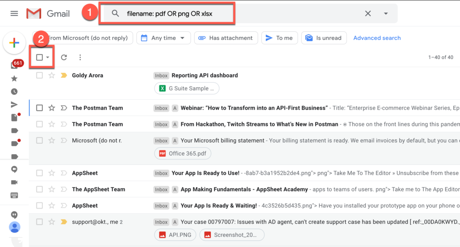Screen dimensions: 460x247
Task: Select the Hackathon Twitch Streams email checkbox
Action: (x=39, y=124)
